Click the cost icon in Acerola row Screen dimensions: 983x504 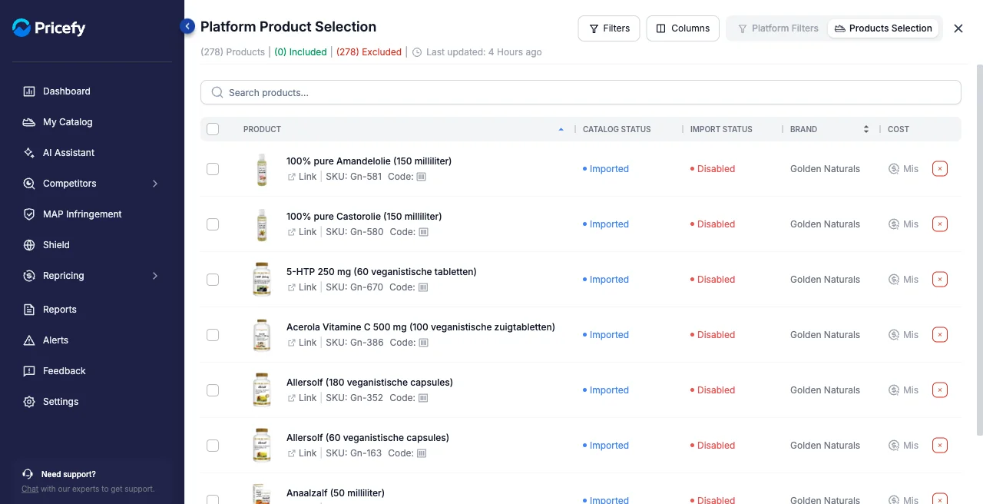point(894,335)
